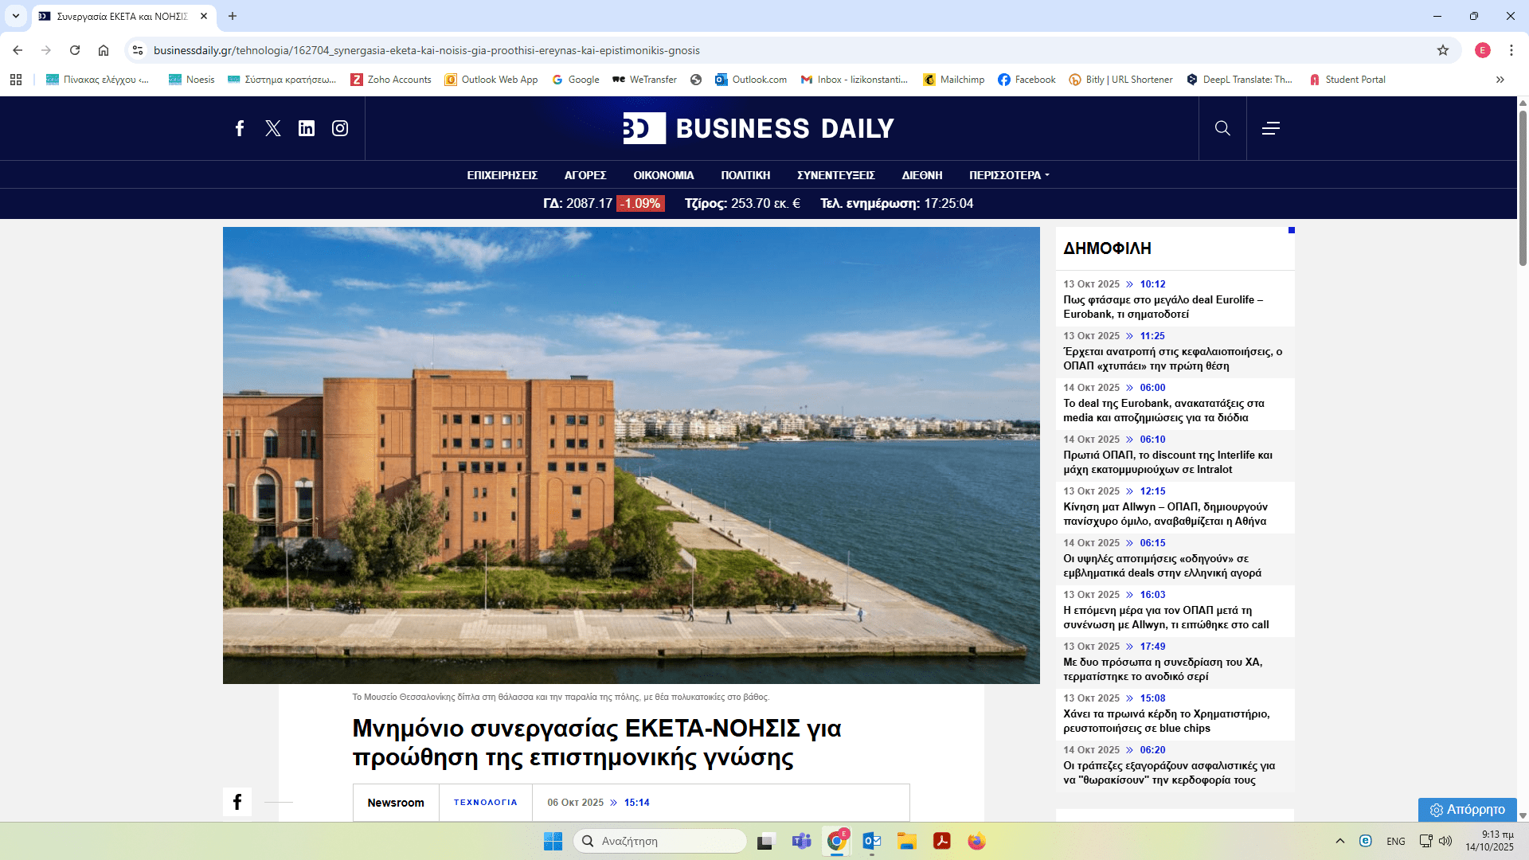
Task: Open Eurolife – Eurobank deal popular article
Action: [1163, 307]
